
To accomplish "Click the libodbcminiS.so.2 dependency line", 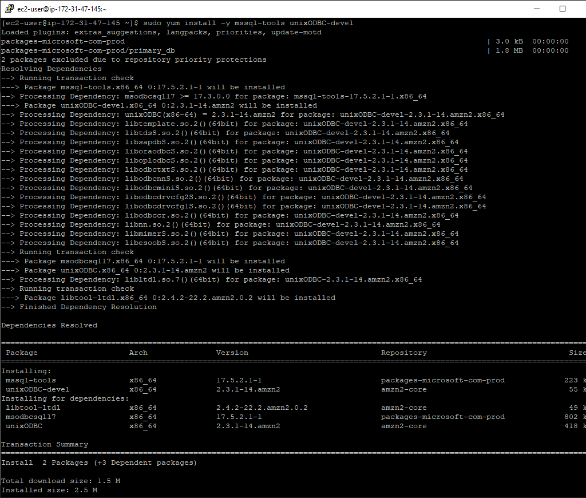I will click(x=236, y=188).
